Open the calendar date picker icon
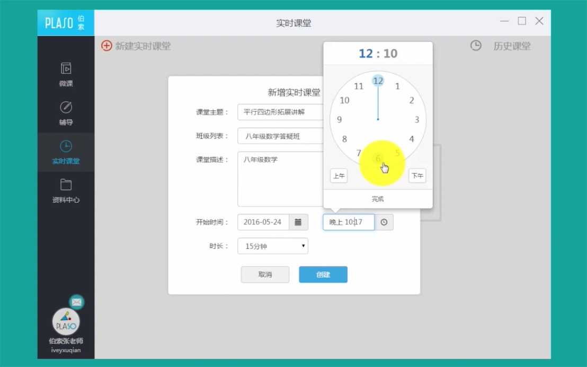 (298, 222)
